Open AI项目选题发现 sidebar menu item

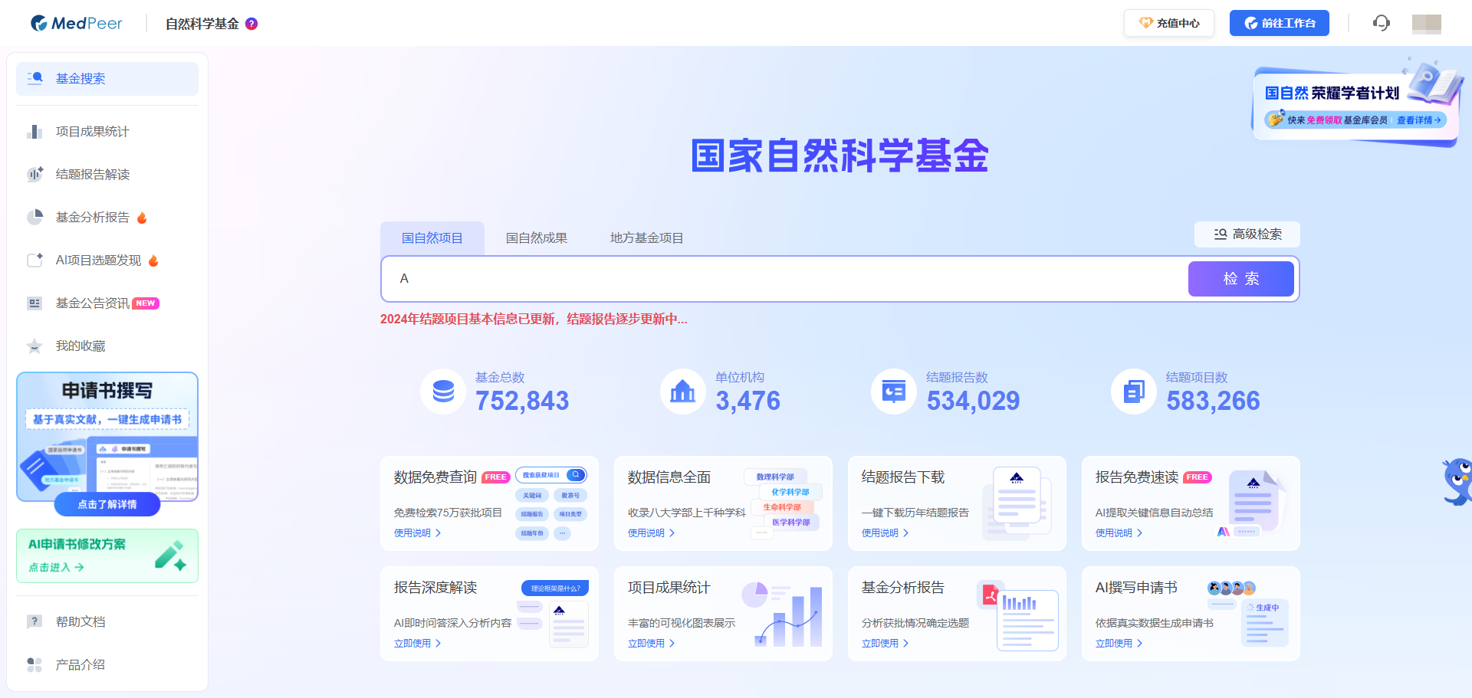click(107, 261)
